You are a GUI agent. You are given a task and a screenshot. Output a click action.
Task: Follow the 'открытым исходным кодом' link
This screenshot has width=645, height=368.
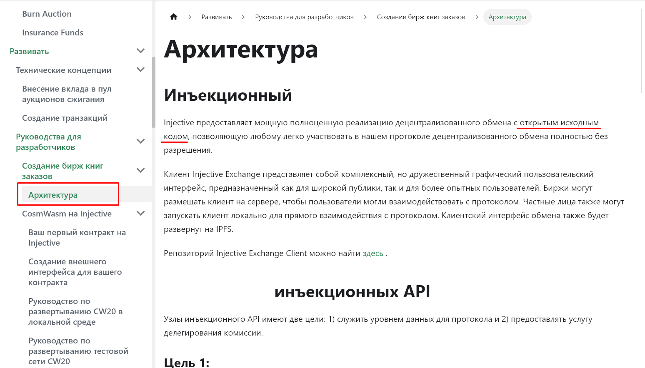(x=559, y=123)
